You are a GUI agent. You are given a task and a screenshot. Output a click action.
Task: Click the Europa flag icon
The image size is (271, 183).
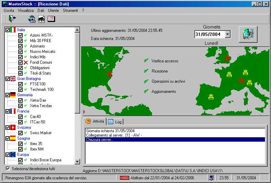point(13,155)
